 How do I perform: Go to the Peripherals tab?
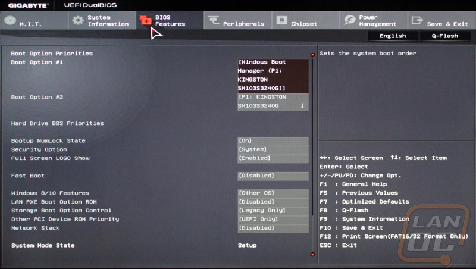coord(237,21)
